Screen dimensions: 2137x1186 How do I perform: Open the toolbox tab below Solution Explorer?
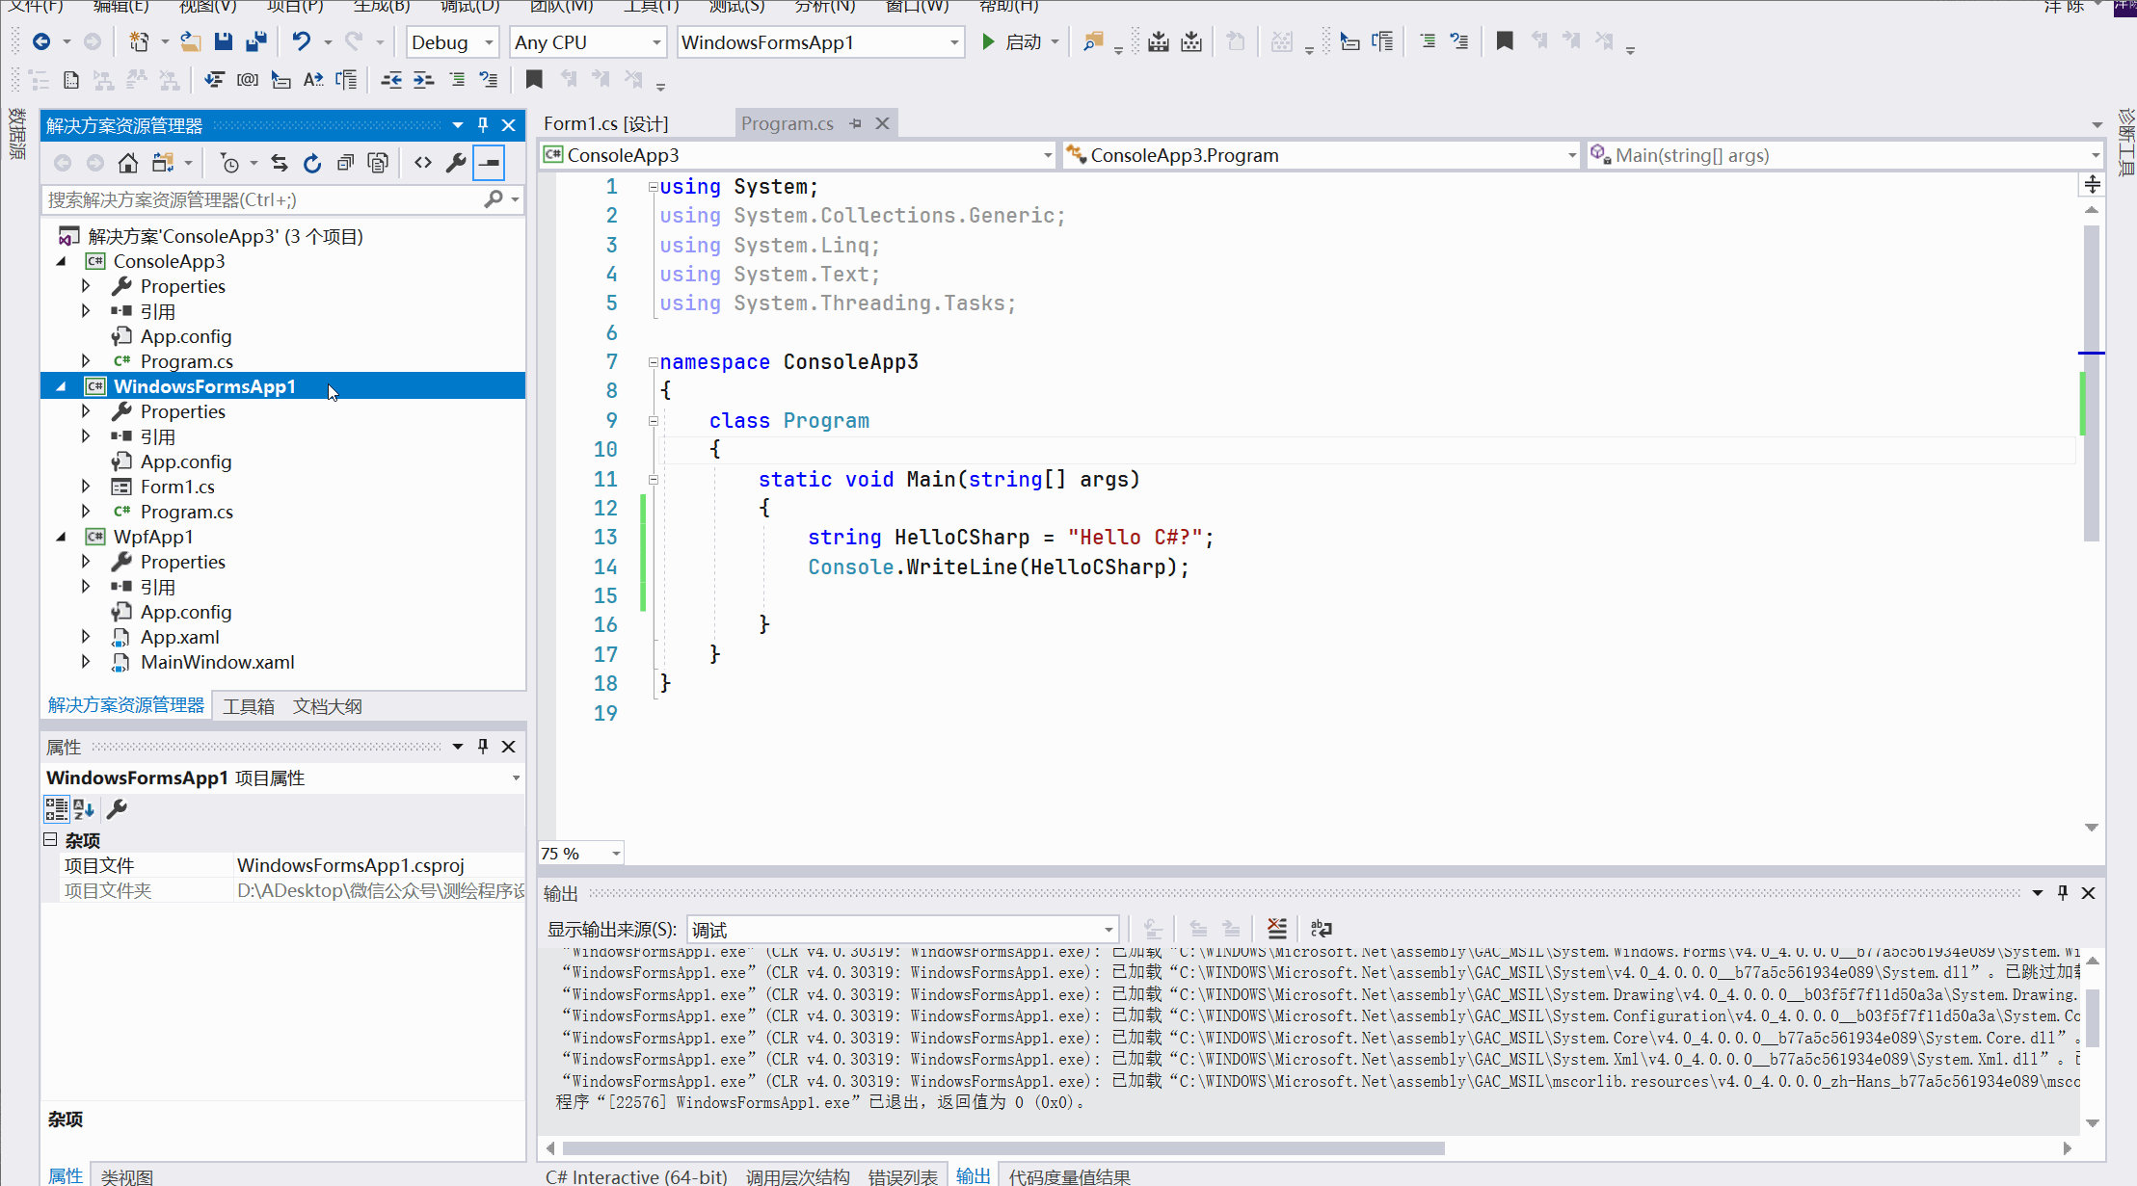249,706
